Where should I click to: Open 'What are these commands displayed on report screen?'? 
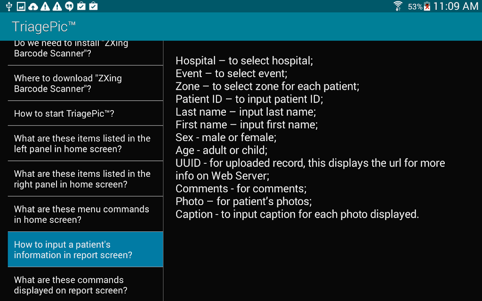86,285
